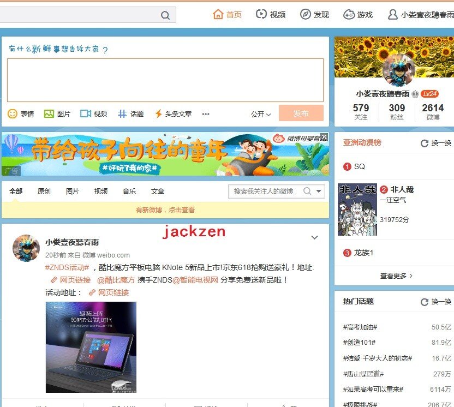Enlarge the tablet product image
454x407 pixels.
pyautogui.click(x=91, y=347)
